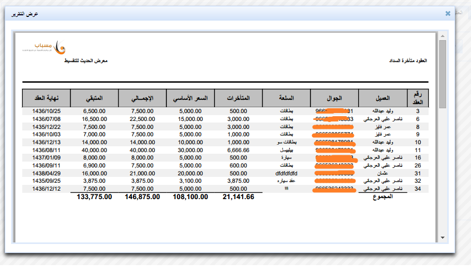Select contract number 31 in the table
The height and width of the screenshot is (272, 471).
pyautogui.click(x=417, y=173)
